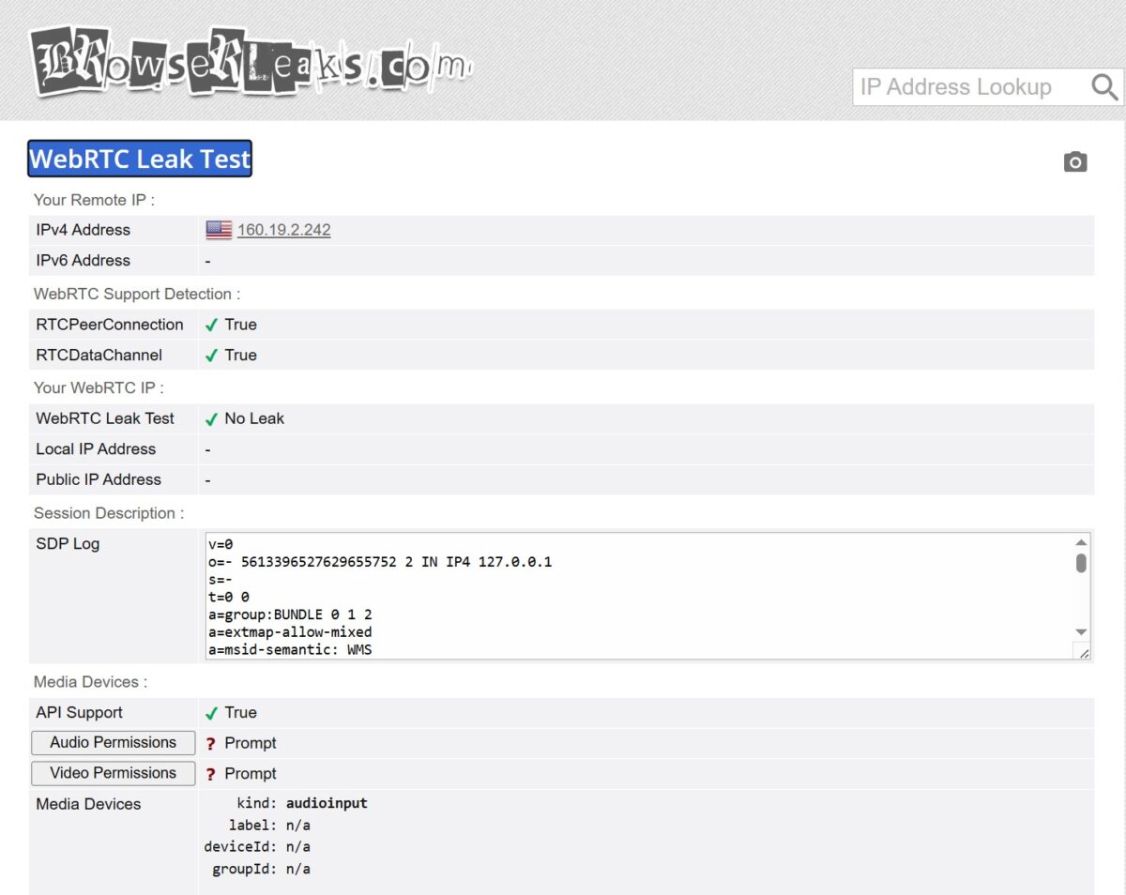Click the 'No Leak' result text
The image size is (1126, 895).
[x=254, y=418]
